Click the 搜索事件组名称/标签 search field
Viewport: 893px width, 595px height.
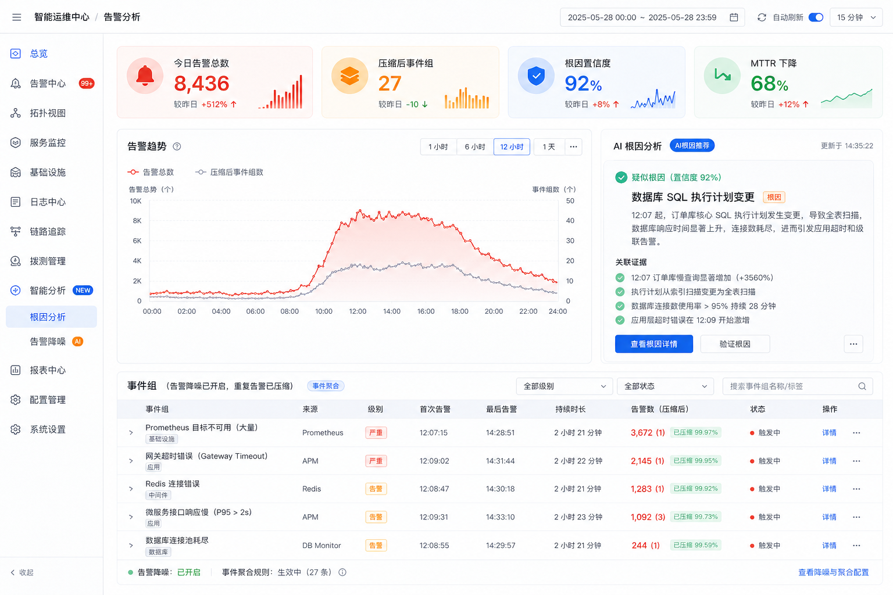click(x=798, y=386)
